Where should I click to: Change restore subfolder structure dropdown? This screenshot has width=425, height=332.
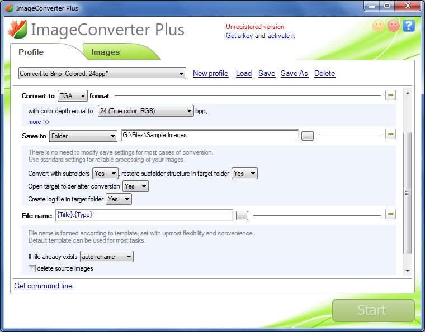click(x=244, y=174)
